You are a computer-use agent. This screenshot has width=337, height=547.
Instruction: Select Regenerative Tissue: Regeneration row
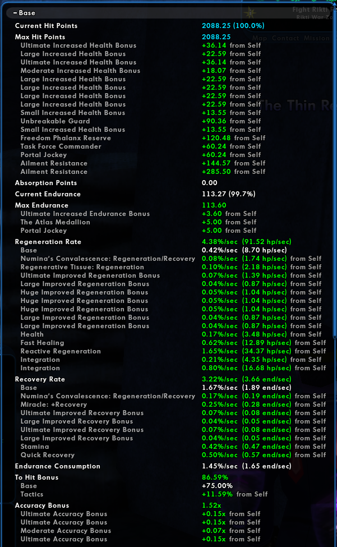82,267
